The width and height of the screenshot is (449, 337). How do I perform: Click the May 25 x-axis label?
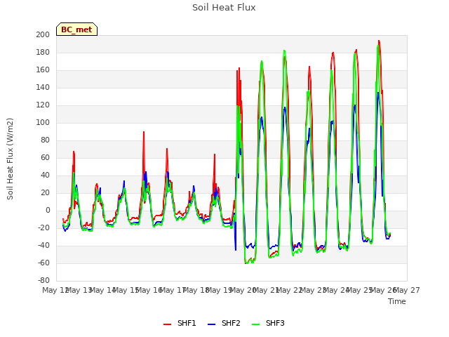click(x=360, y=291)
